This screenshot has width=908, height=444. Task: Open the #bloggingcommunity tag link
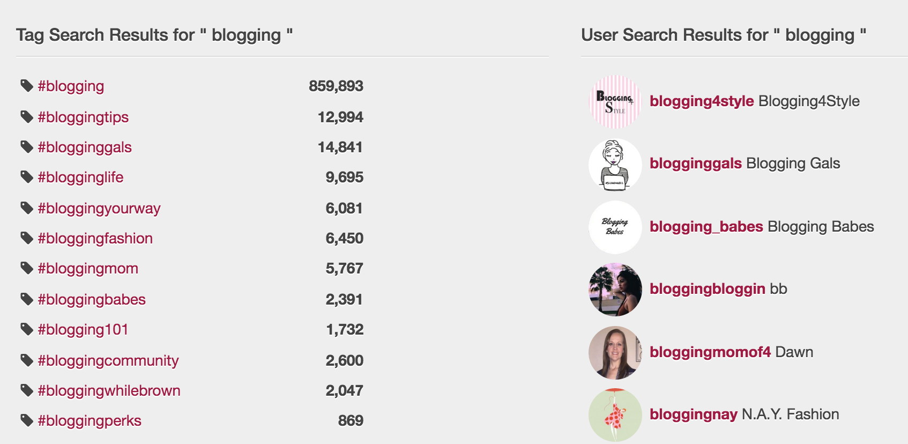(108, 361)
